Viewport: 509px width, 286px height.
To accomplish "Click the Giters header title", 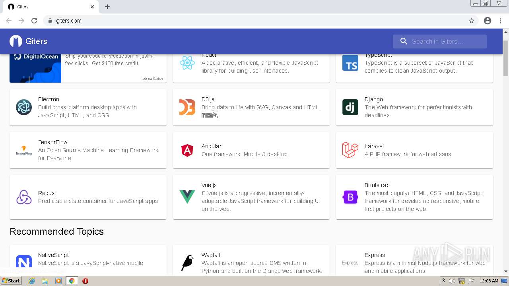I will pyautogui.click(x=36, y=41).
